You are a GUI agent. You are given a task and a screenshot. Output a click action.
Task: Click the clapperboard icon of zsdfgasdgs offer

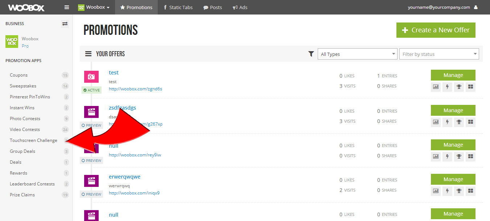coord(91,112)
